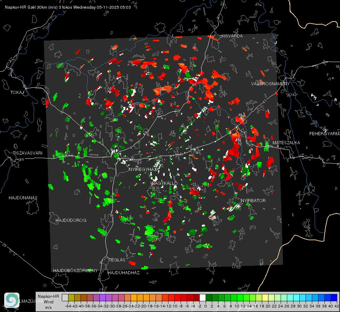Click the HAJDÚBÖSZÖRMÉNY label
The image size is (340, 312).
(x=75, y=271)
